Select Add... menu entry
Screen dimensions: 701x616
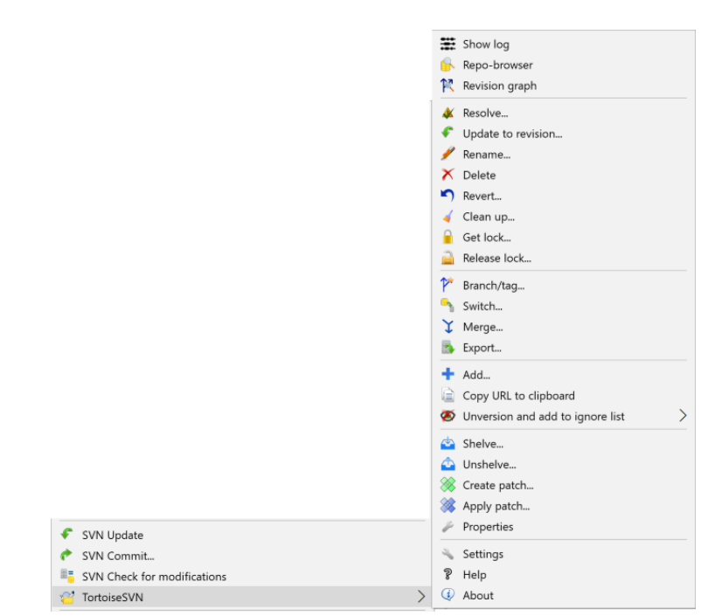click(563, 375)
